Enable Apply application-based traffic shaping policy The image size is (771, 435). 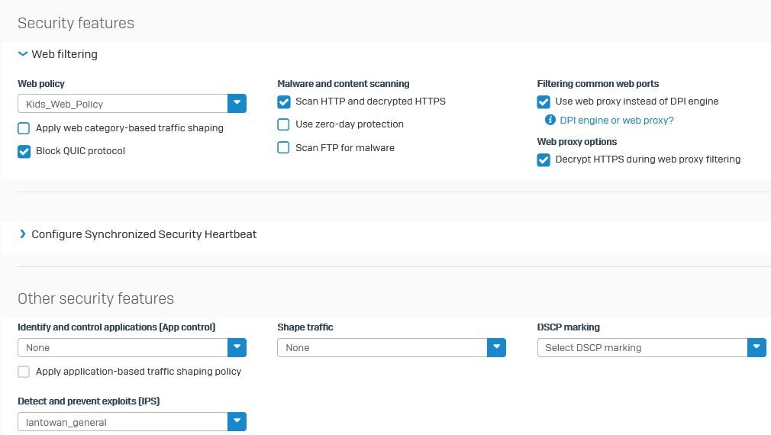(x=24, y=372)
